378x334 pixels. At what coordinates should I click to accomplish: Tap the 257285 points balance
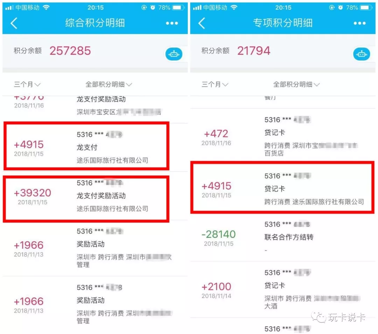tap(70, 51)
